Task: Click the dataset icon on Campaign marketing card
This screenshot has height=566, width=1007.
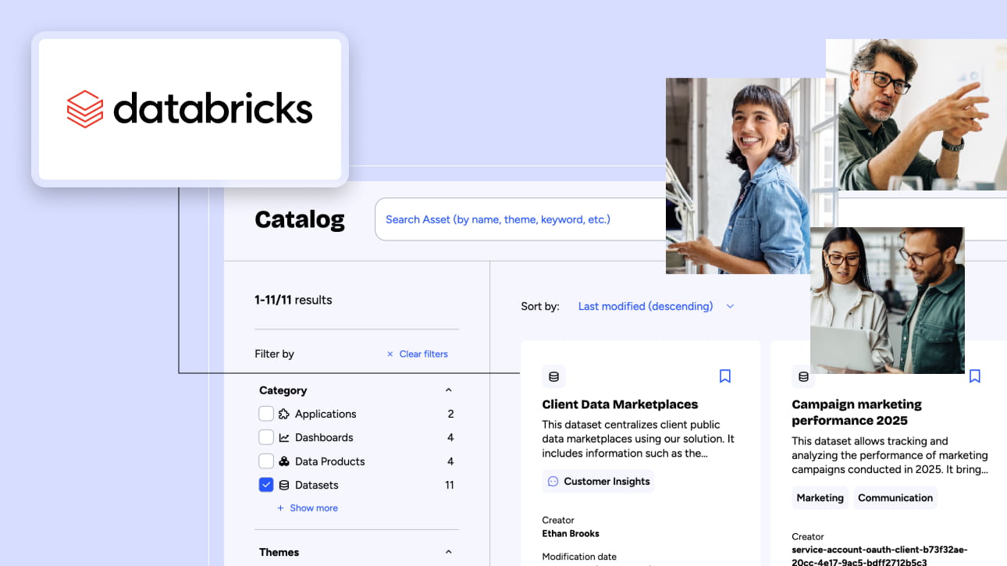Action: [x=803, y=376]
